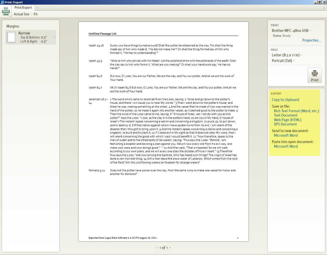Save as XPS Document
This screenshot has width=327, height=255.
click(285, 124)
